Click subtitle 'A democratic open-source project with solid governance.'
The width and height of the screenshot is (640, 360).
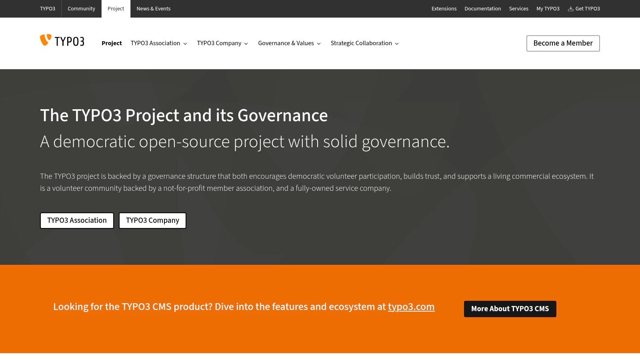tap(245, 142)
